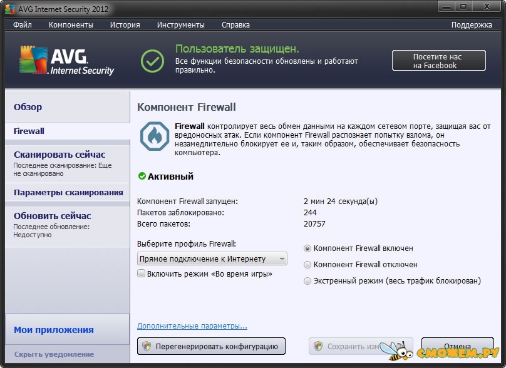The width and height of the screenshot is (506, 368).
Task: Open the Компоненты menu
Action: tap(71, 25)
